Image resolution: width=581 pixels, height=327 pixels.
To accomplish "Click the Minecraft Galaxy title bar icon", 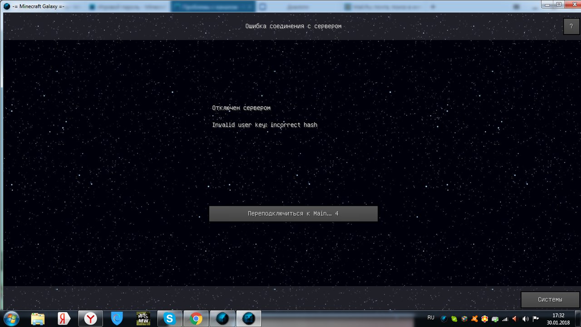I will [7, 6].
